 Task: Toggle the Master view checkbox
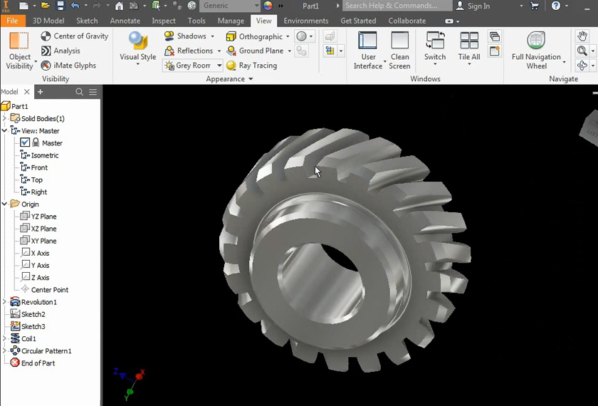click(26, 142)
